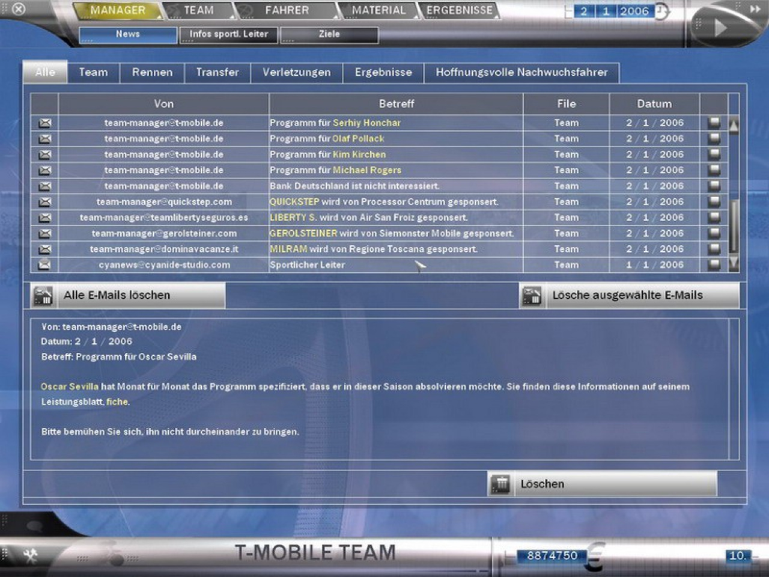Image resolution: width=769 pixels, height=577 pixels.
Task: Click the ranking value 10.
Action: point(737,556)
